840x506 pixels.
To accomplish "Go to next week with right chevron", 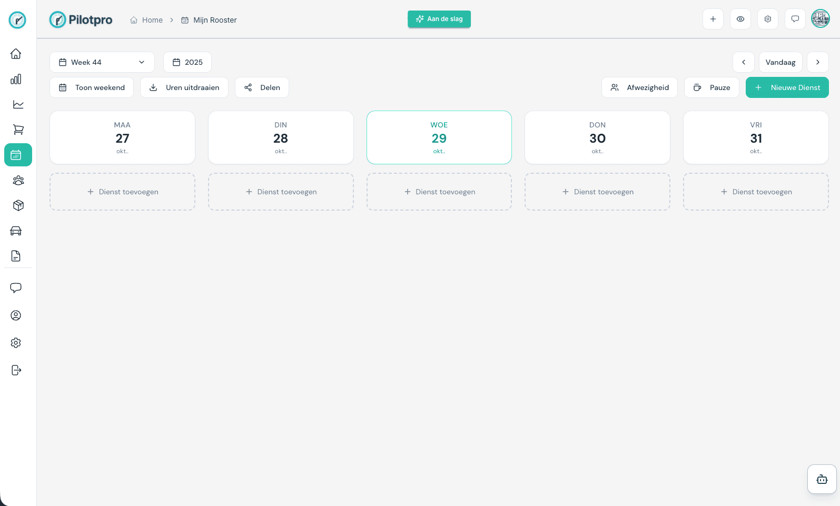I will pos(817,62).
